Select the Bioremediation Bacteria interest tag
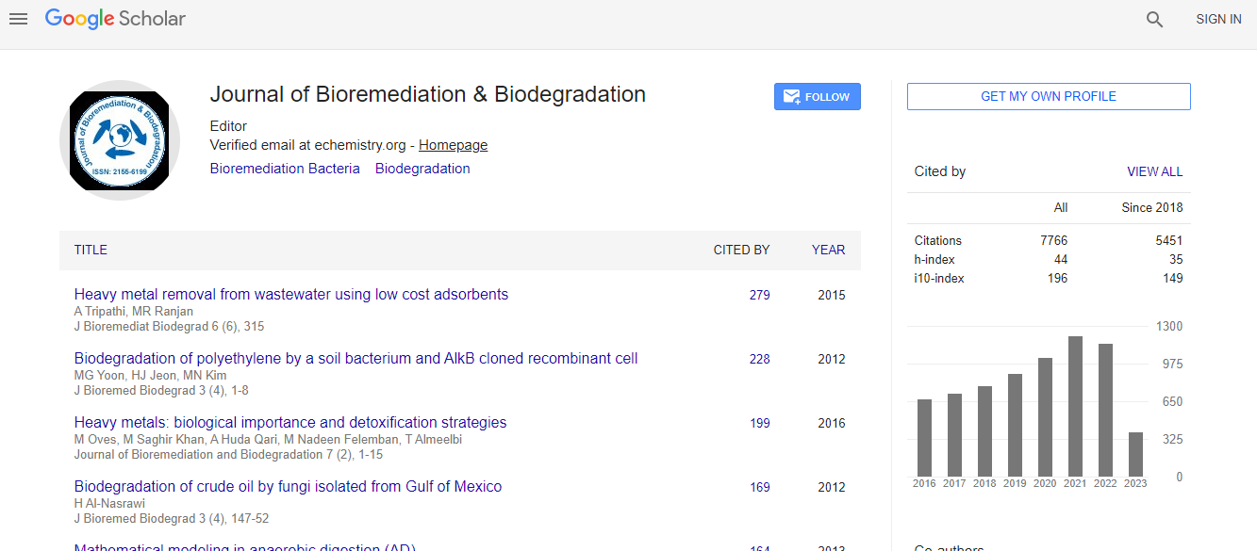Image resolution: width=1257 pixels, height=551 pixels. click(285, 169)
